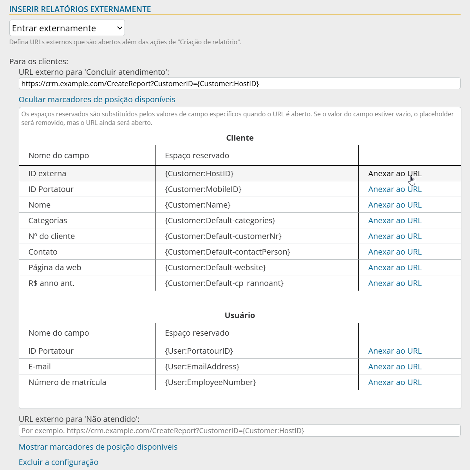Select the {User:EmailAddress} placeholder cell
The image size is (470, 470).
click(x=202, y=367)
